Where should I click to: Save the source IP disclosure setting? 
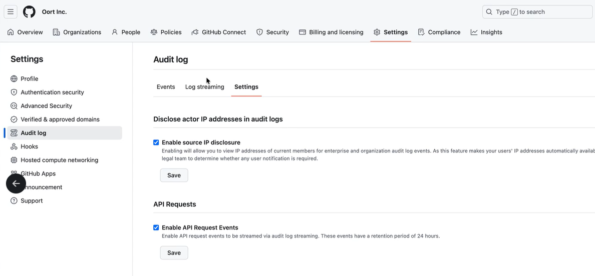(174, 175)
